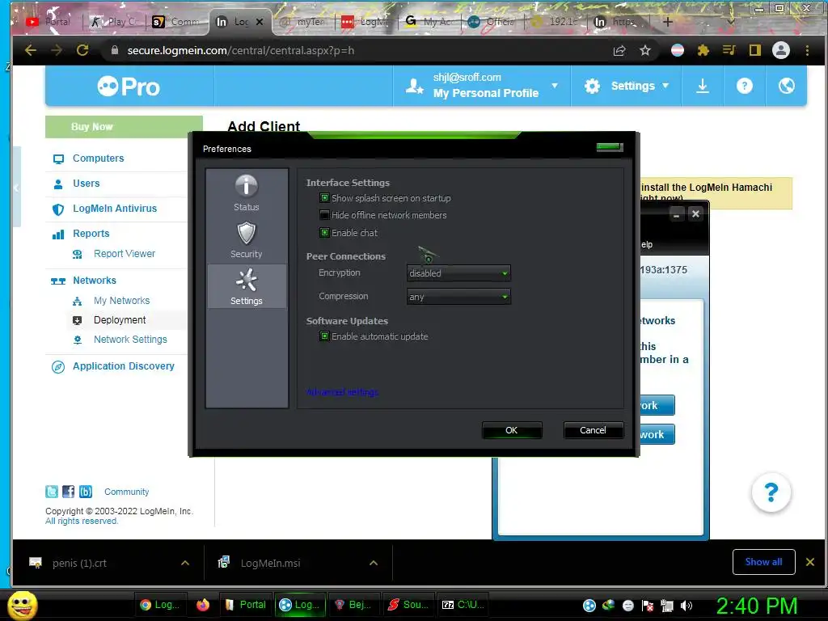The width and height of the screenshot is (828, 621).
Task: Click the download icon in header
Action: [x=703, y=86]
